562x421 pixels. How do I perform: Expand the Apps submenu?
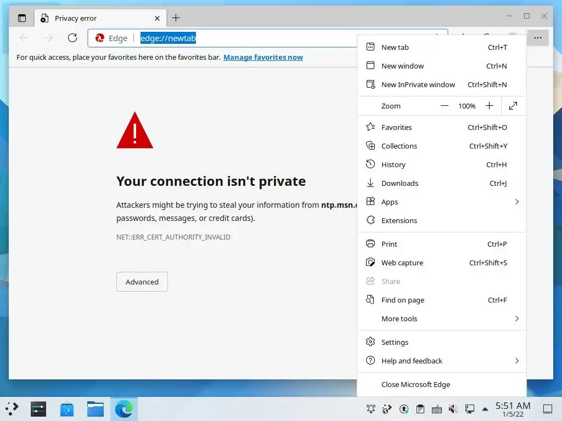click(442, 202)
